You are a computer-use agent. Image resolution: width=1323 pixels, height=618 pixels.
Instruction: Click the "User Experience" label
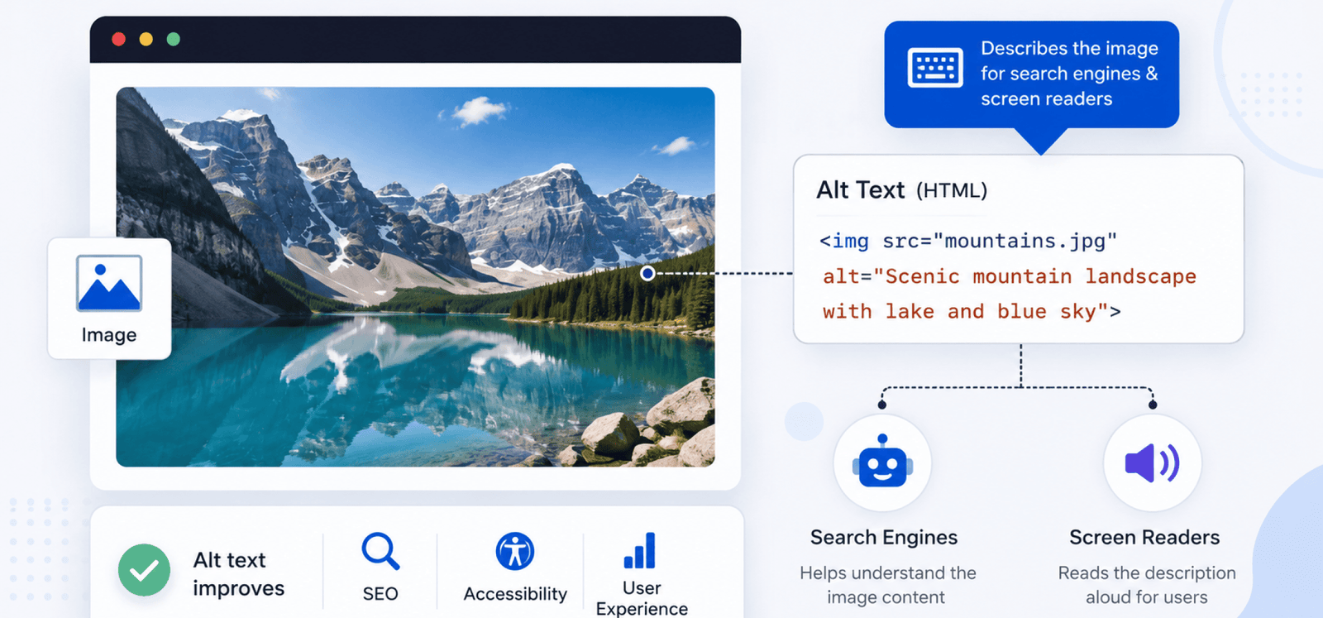[642, 598]
